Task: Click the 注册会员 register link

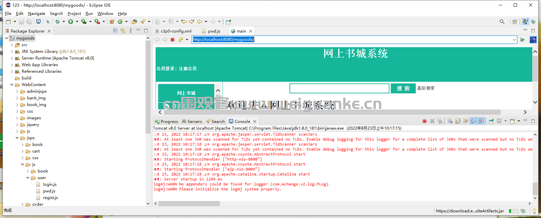Action: coord(188,68)
